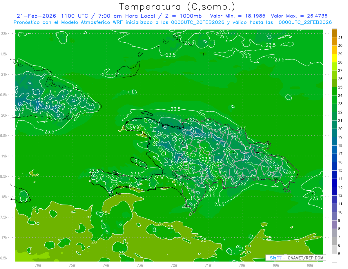Click the '19N' latitude axis label
Viewport: 348px width, 269px height.
tap(5, 156)
